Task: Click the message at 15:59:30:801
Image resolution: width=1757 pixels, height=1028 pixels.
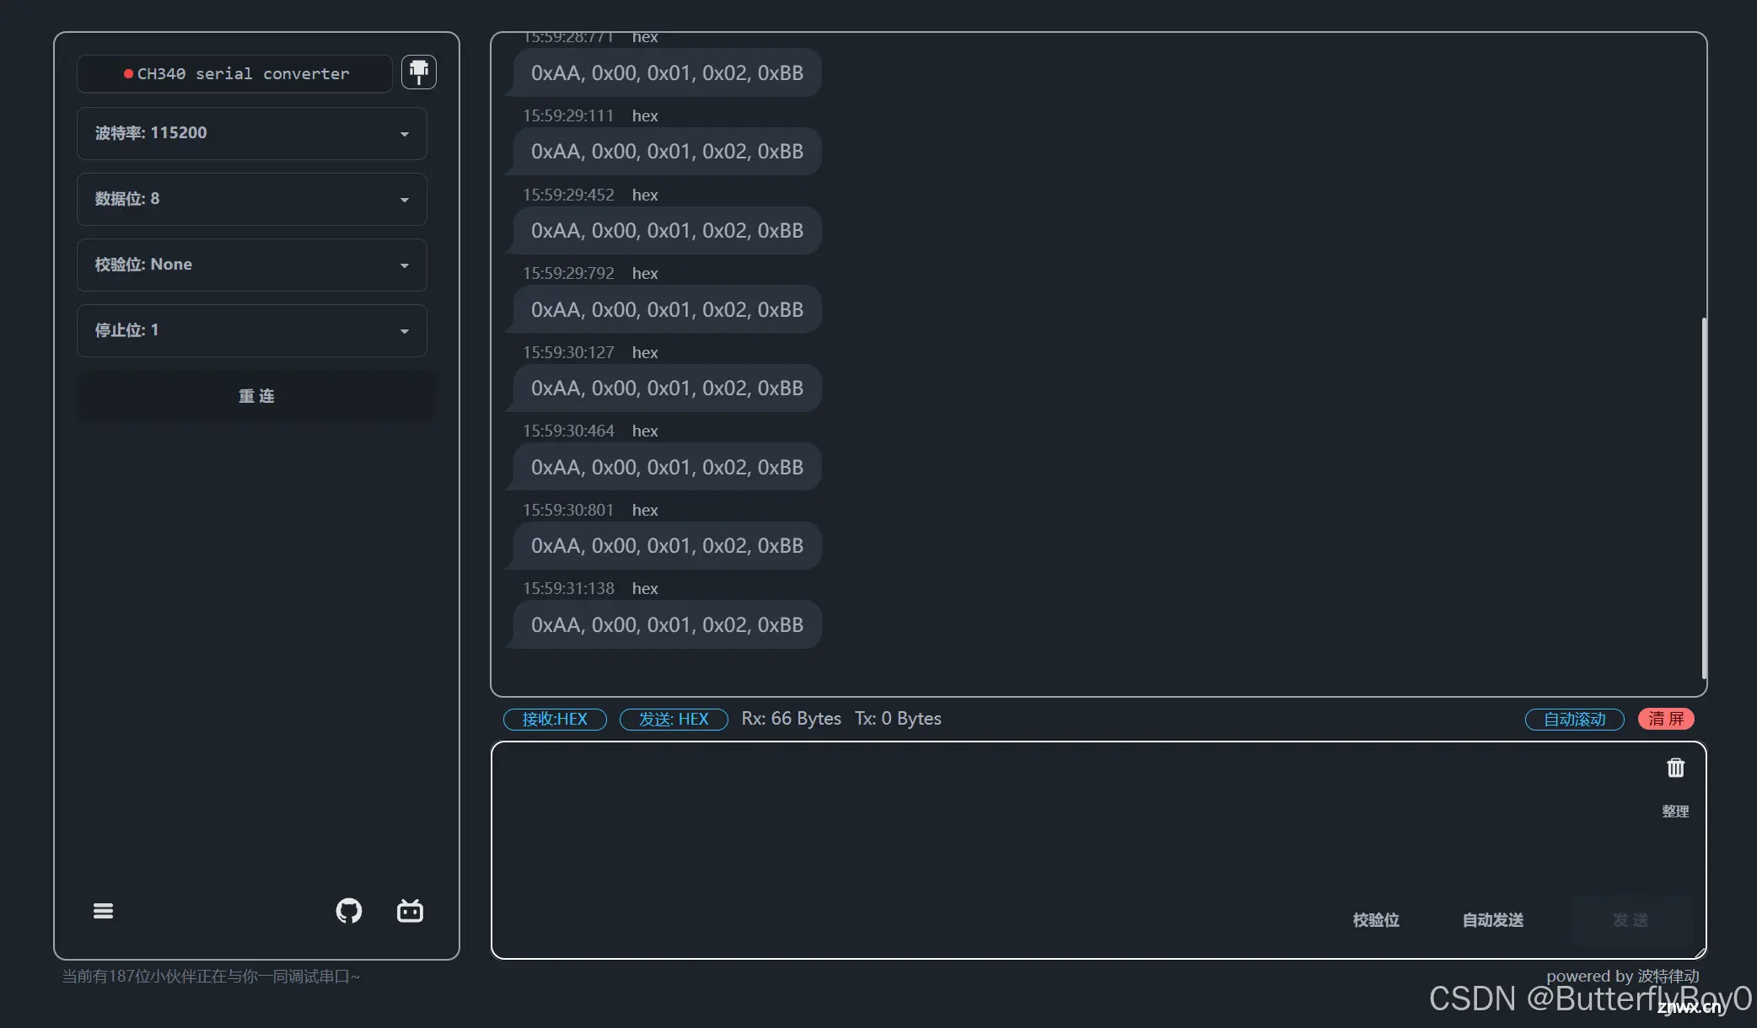Action: click(667, 546)
